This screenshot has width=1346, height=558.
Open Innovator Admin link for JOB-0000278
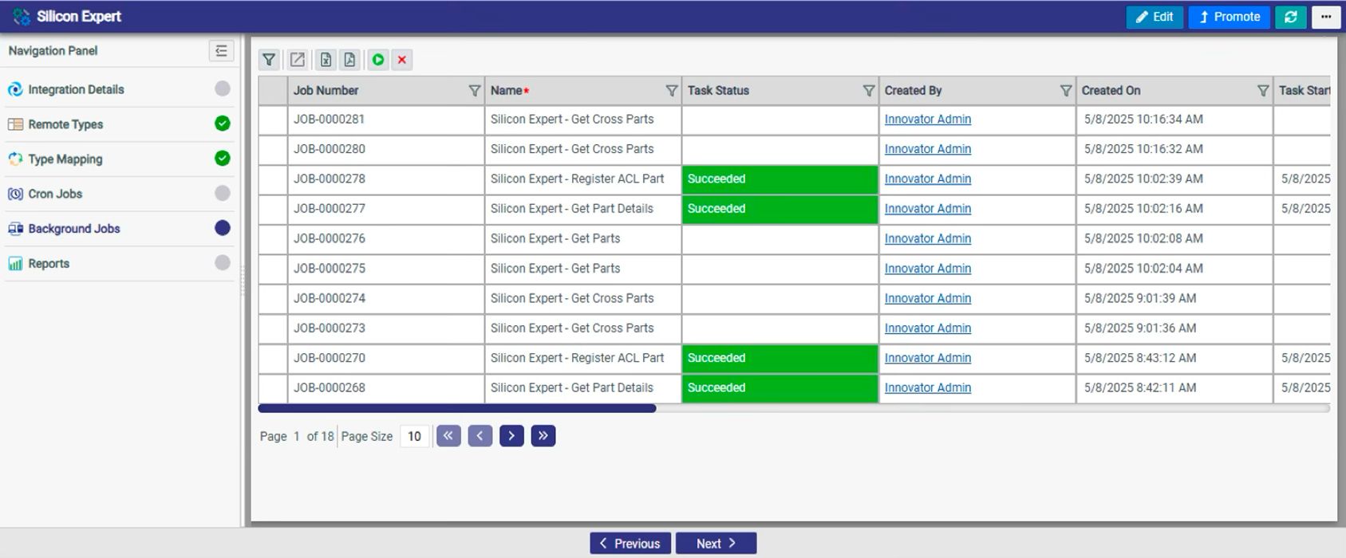(928, 179)
